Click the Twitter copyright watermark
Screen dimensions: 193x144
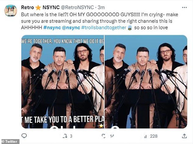pos(10,142)
